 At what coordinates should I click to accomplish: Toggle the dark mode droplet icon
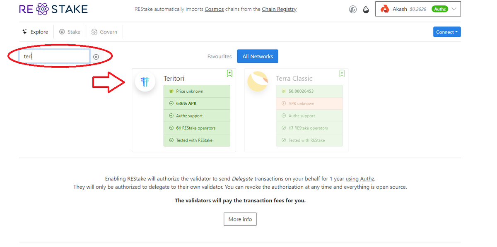pyautogui.click(x=366, y=9)
